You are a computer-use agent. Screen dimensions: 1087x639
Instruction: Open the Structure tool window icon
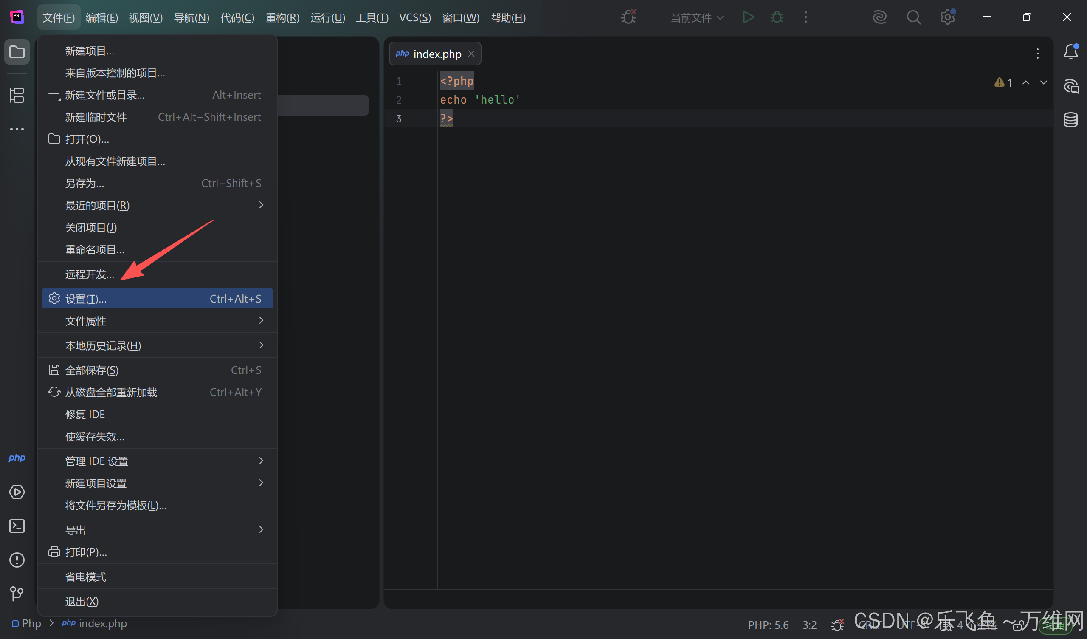pos(17,95)
